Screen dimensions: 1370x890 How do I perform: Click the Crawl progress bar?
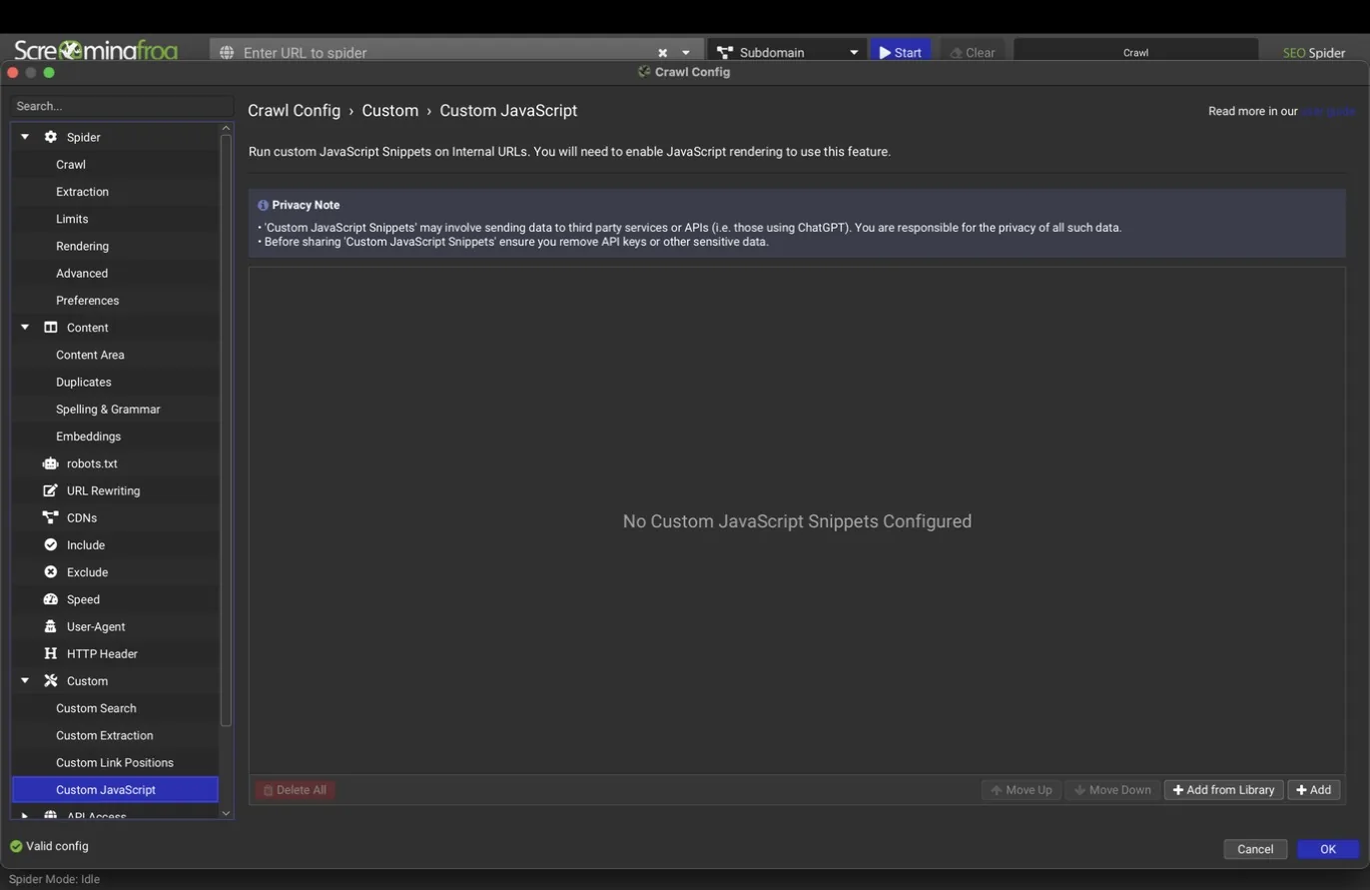[1135, 52]
